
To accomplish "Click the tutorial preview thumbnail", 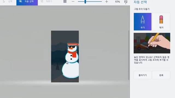I will (152, 43).
